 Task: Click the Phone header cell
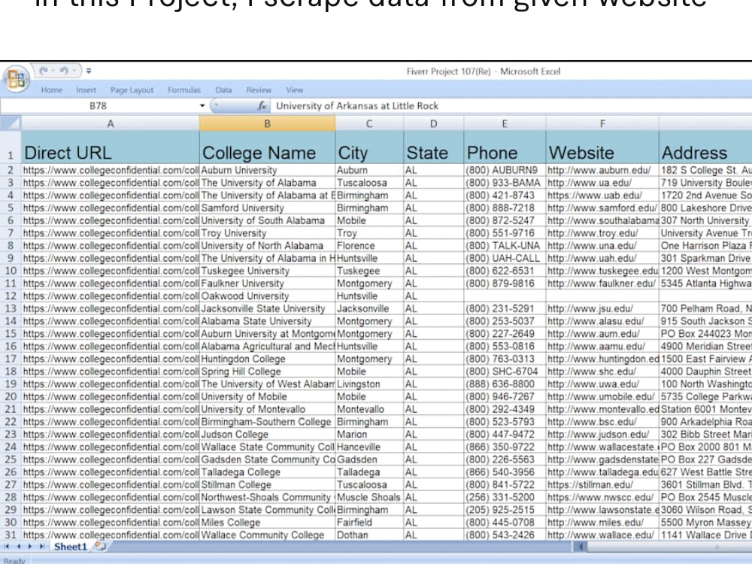pyautogui.click(x=505, y=147)
